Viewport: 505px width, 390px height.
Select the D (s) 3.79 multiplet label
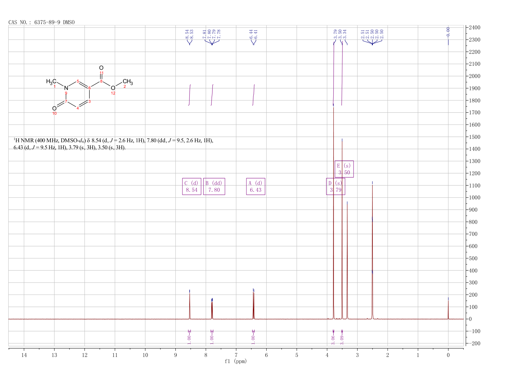tap(335, 186)
